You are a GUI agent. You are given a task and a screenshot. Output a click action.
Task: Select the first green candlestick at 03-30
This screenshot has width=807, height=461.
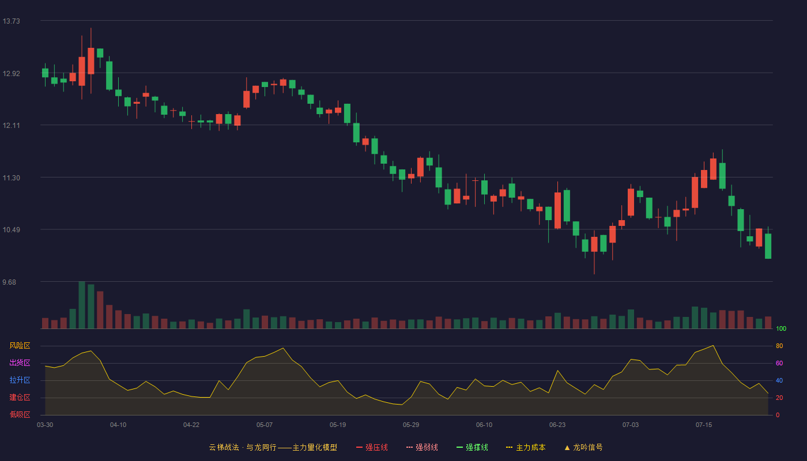[x=45, y=73]
